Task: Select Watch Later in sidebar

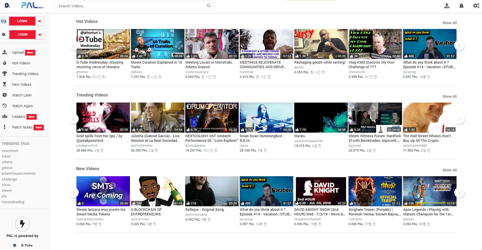Action: click(x=22, y=95)
